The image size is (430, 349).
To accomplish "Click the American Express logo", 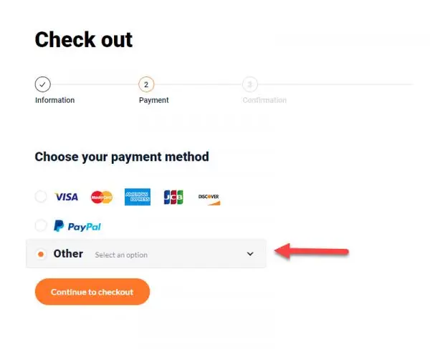I will (138, 197).
